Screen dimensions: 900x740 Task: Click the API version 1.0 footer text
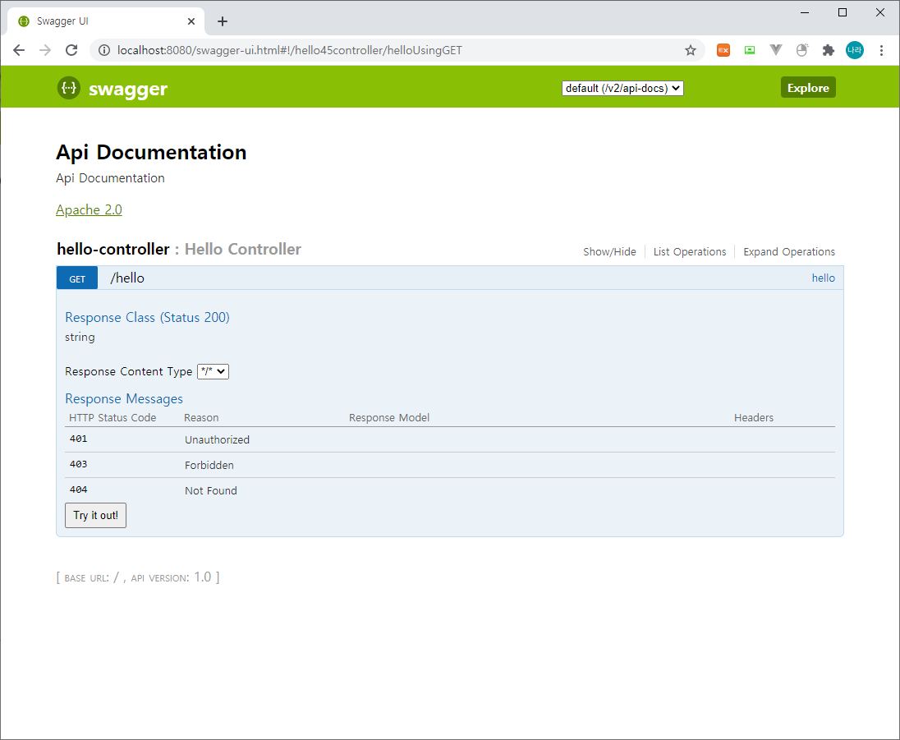pos(171,577)
